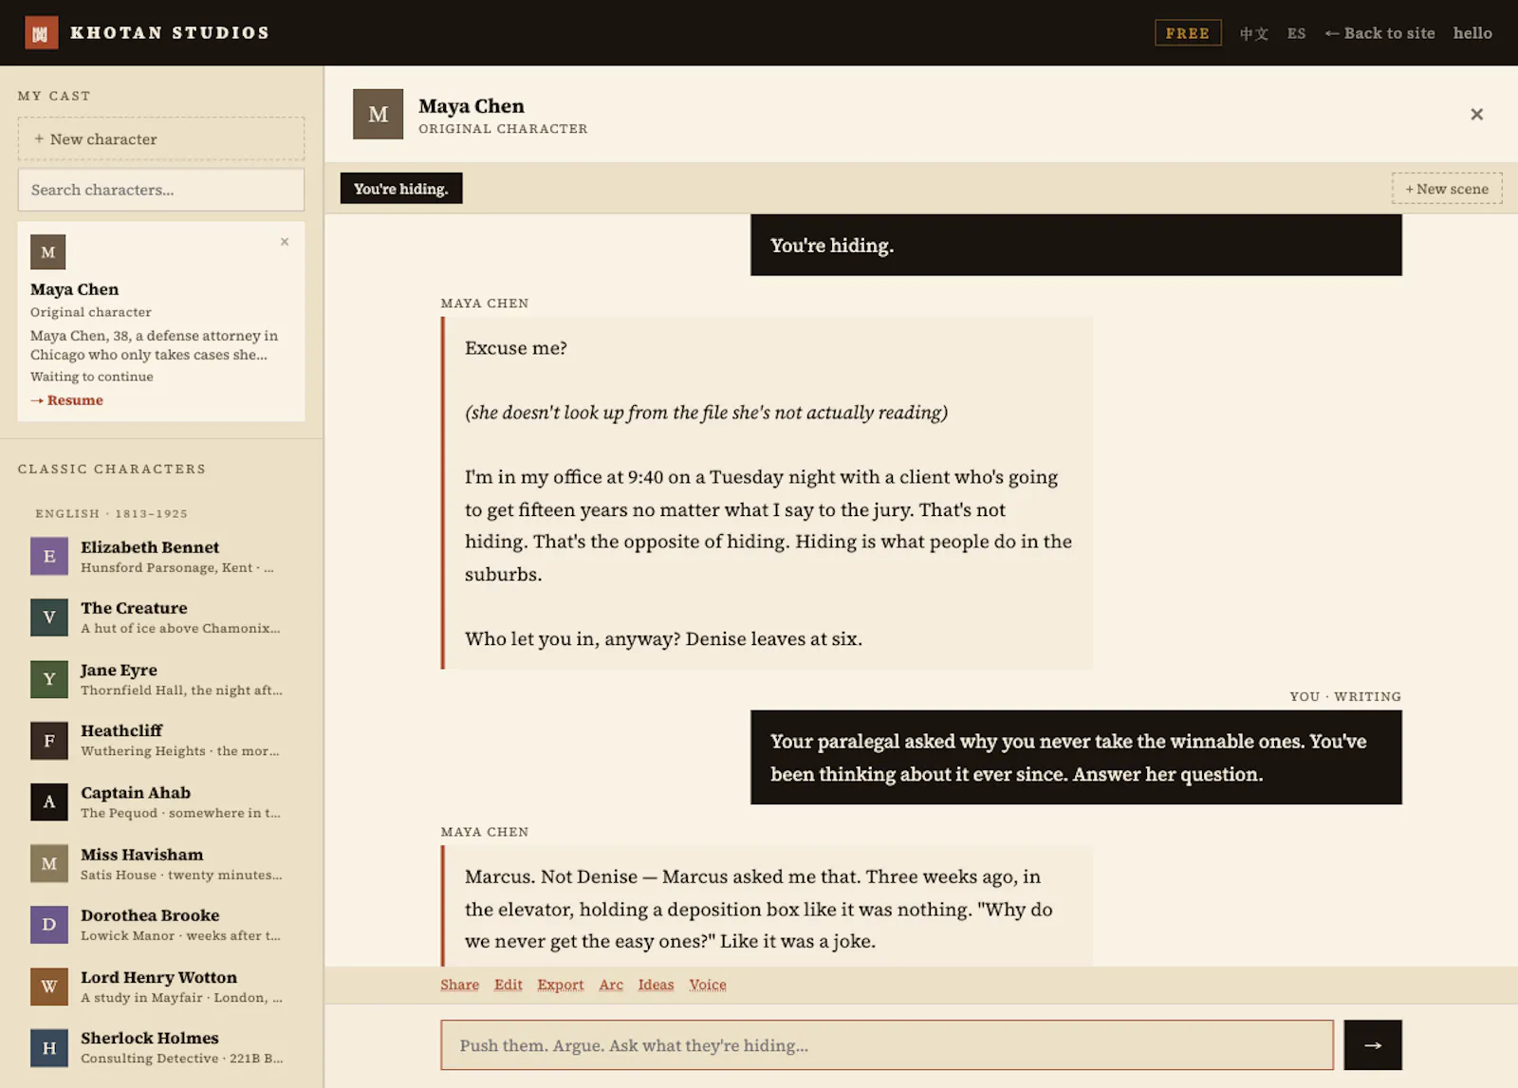Image resolution: width=1518 pixels, height=1088 pixels.
Task: Open the Jane Eyre character name
Action: click(119, 670)
